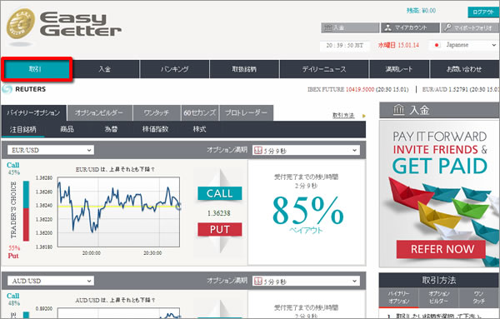Switch to the プロトレーダー tab

[246, 112]
